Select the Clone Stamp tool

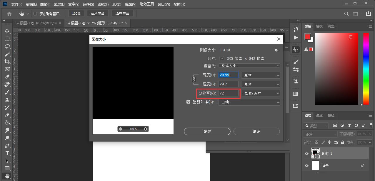pyautogui.click(x=7, y=100)
